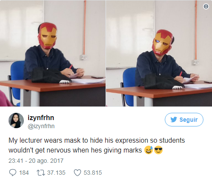Click the retweet arrows icon
The width and height of the screenshot is (212, 182).
click(x=41, y=173)
